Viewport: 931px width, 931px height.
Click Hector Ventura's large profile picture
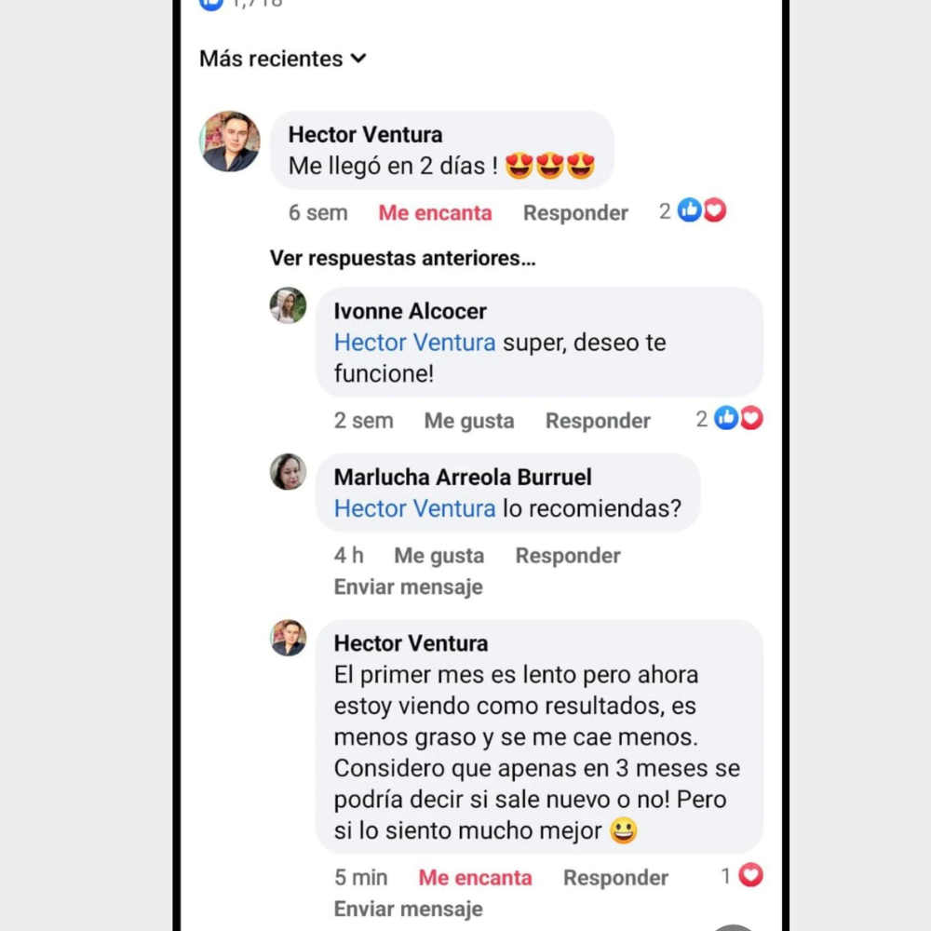pos(230,142)
